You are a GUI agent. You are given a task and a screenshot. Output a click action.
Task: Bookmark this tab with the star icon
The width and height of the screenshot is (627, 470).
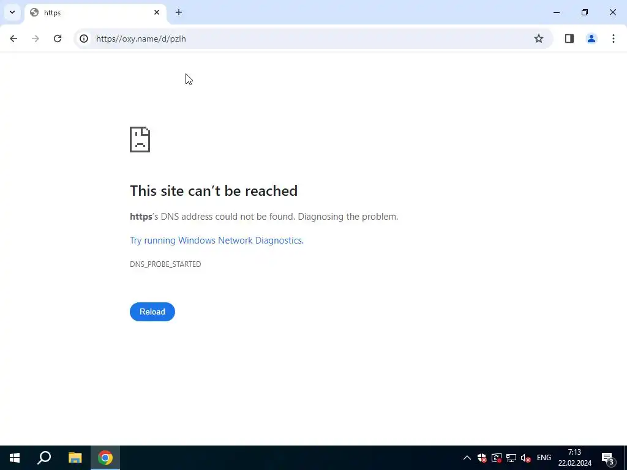tap(539, 39)
